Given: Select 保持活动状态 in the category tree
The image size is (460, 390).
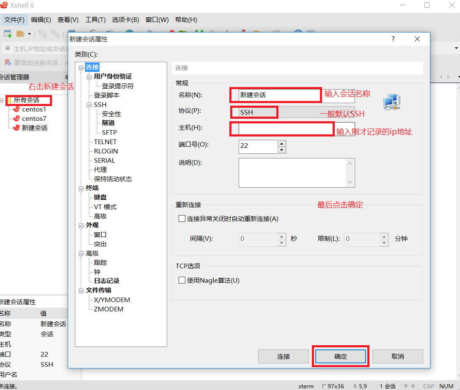Looking at the screenshot, I should tap(113, 179).
